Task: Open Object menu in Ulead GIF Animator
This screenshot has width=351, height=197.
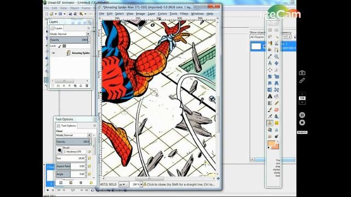Action: tap(74, 8)
